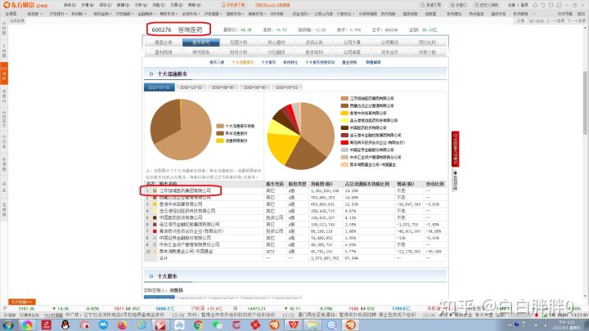
Task: Click the red feedback tab at right
Action: coord(456,149)
